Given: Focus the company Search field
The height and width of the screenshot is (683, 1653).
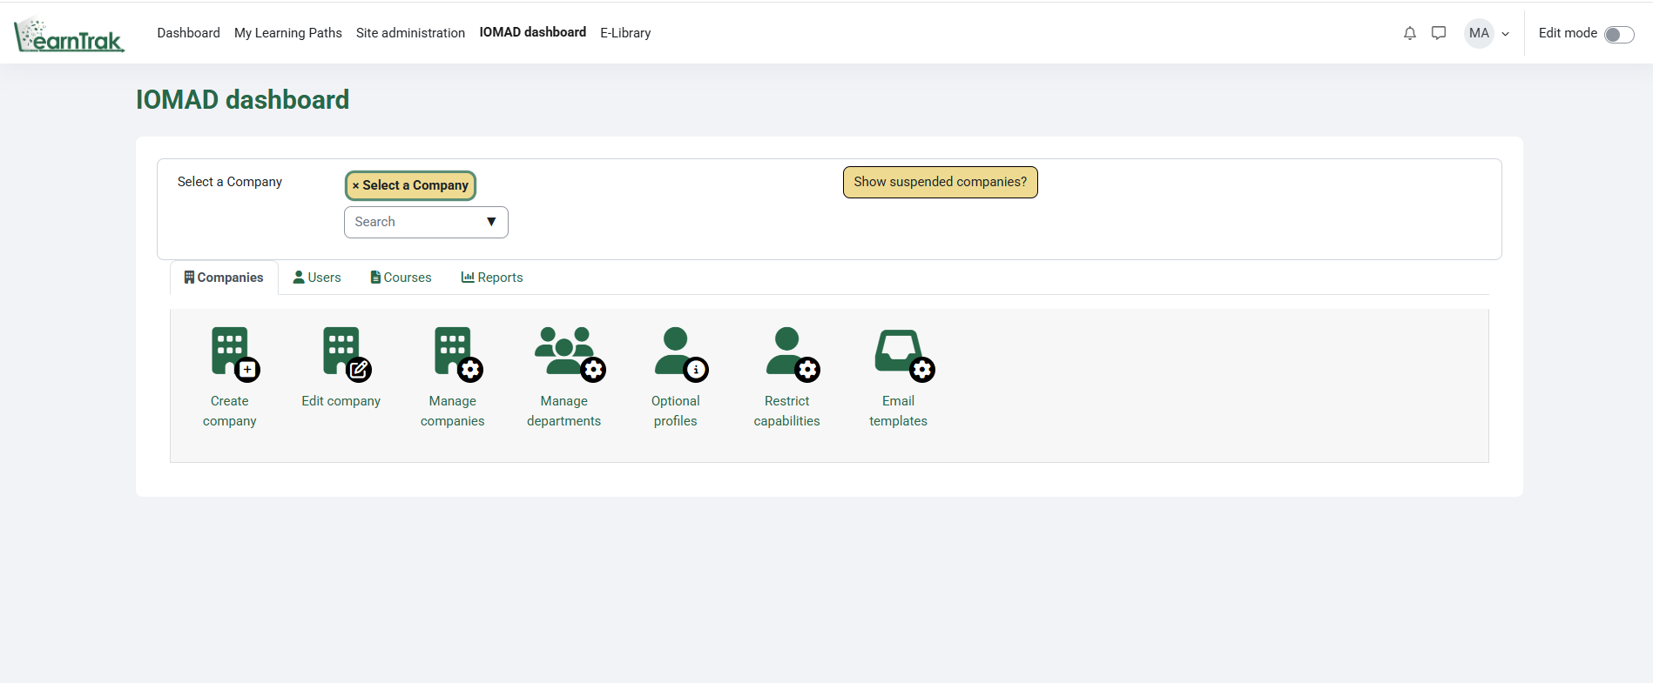Looking at the screenshot, I should click(x=426, y=222).
